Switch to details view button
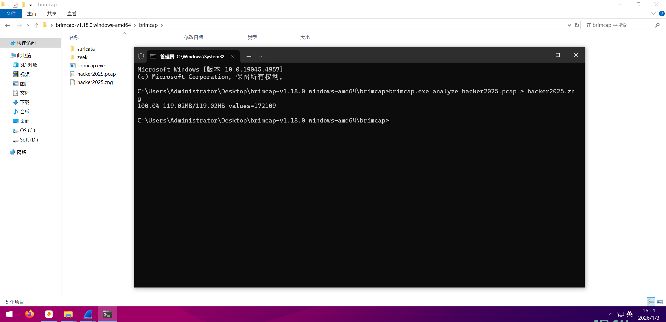The width and height of the screenshot is (666, 322). tap(651, 302)
